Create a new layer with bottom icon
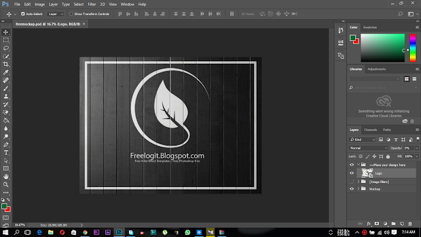Screen dimensions: 421x237 [x=402, y=224]
